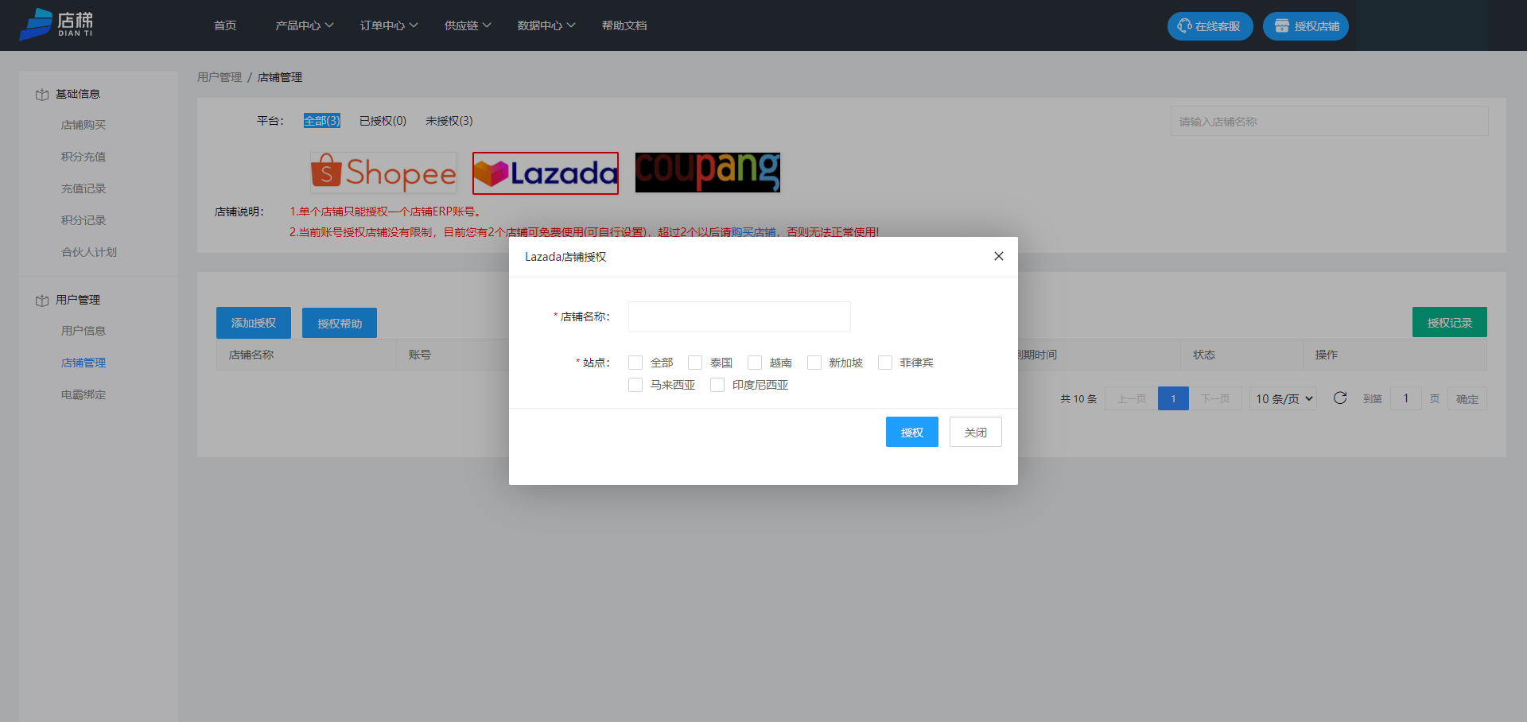Select the Coupang platform logo
Image resolution: width=1527 pixels, height=722 pixels.
(707, 173)
